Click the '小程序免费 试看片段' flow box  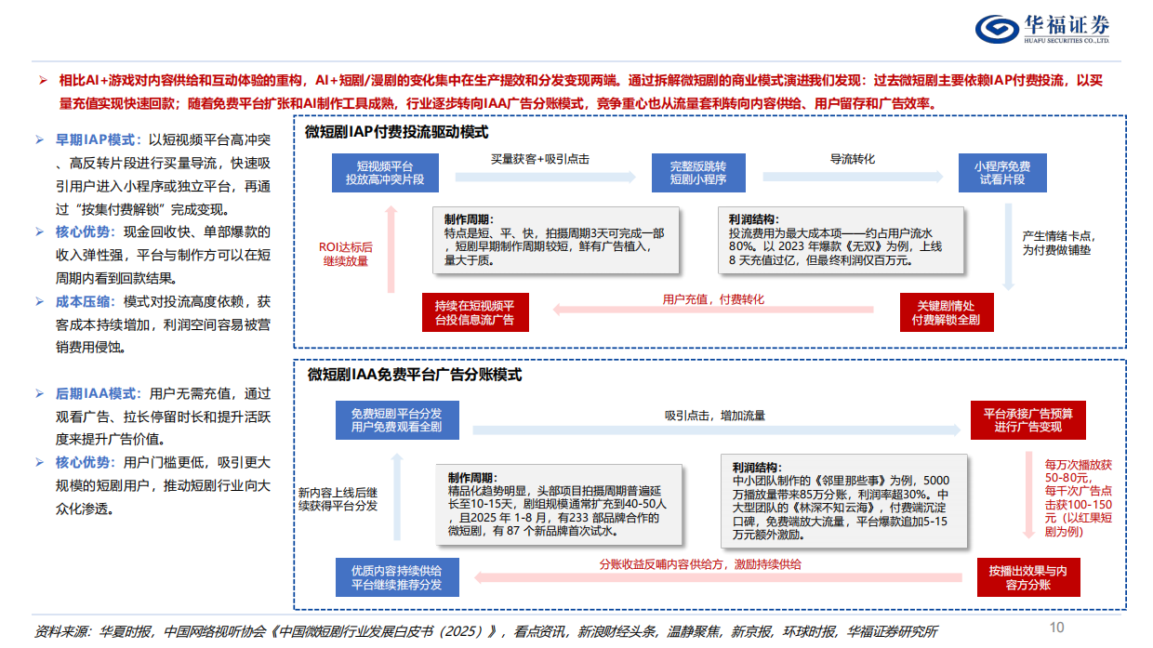coord(1002,172)
